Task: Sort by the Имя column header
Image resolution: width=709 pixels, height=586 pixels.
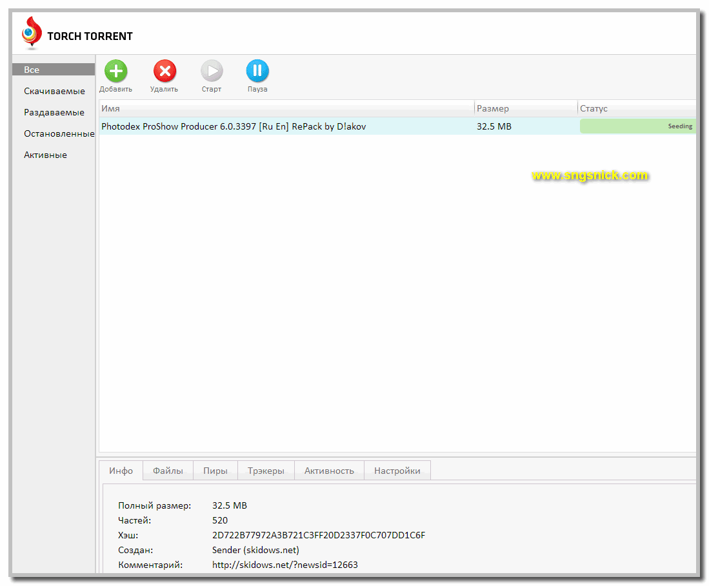Action: [x=286, y=108]
